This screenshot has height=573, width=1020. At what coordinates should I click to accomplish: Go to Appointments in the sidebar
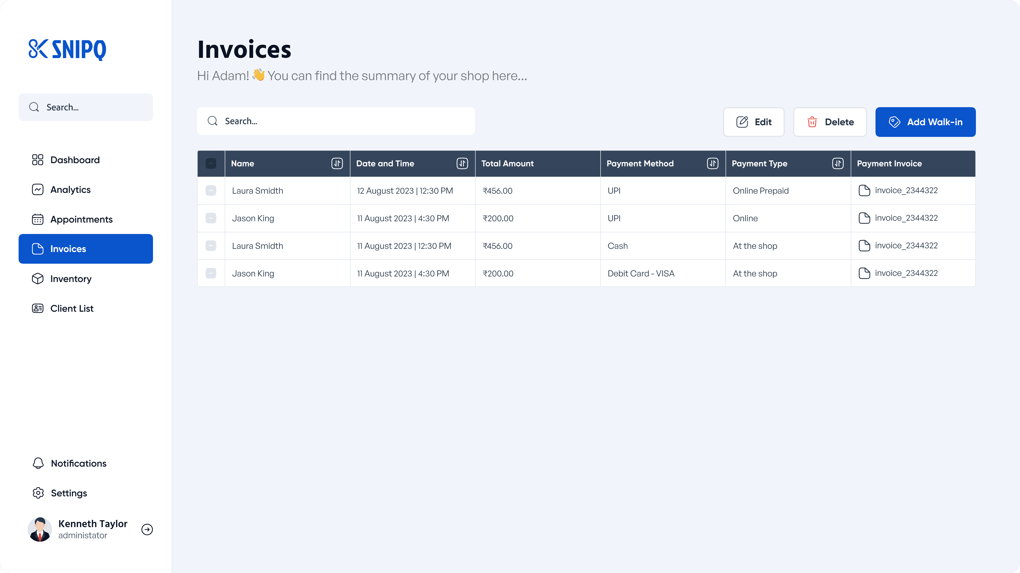point(81,219)
